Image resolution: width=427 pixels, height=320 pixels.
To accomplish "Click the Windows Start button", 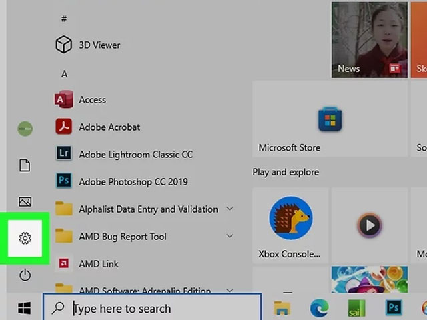I will pos(24,308).
